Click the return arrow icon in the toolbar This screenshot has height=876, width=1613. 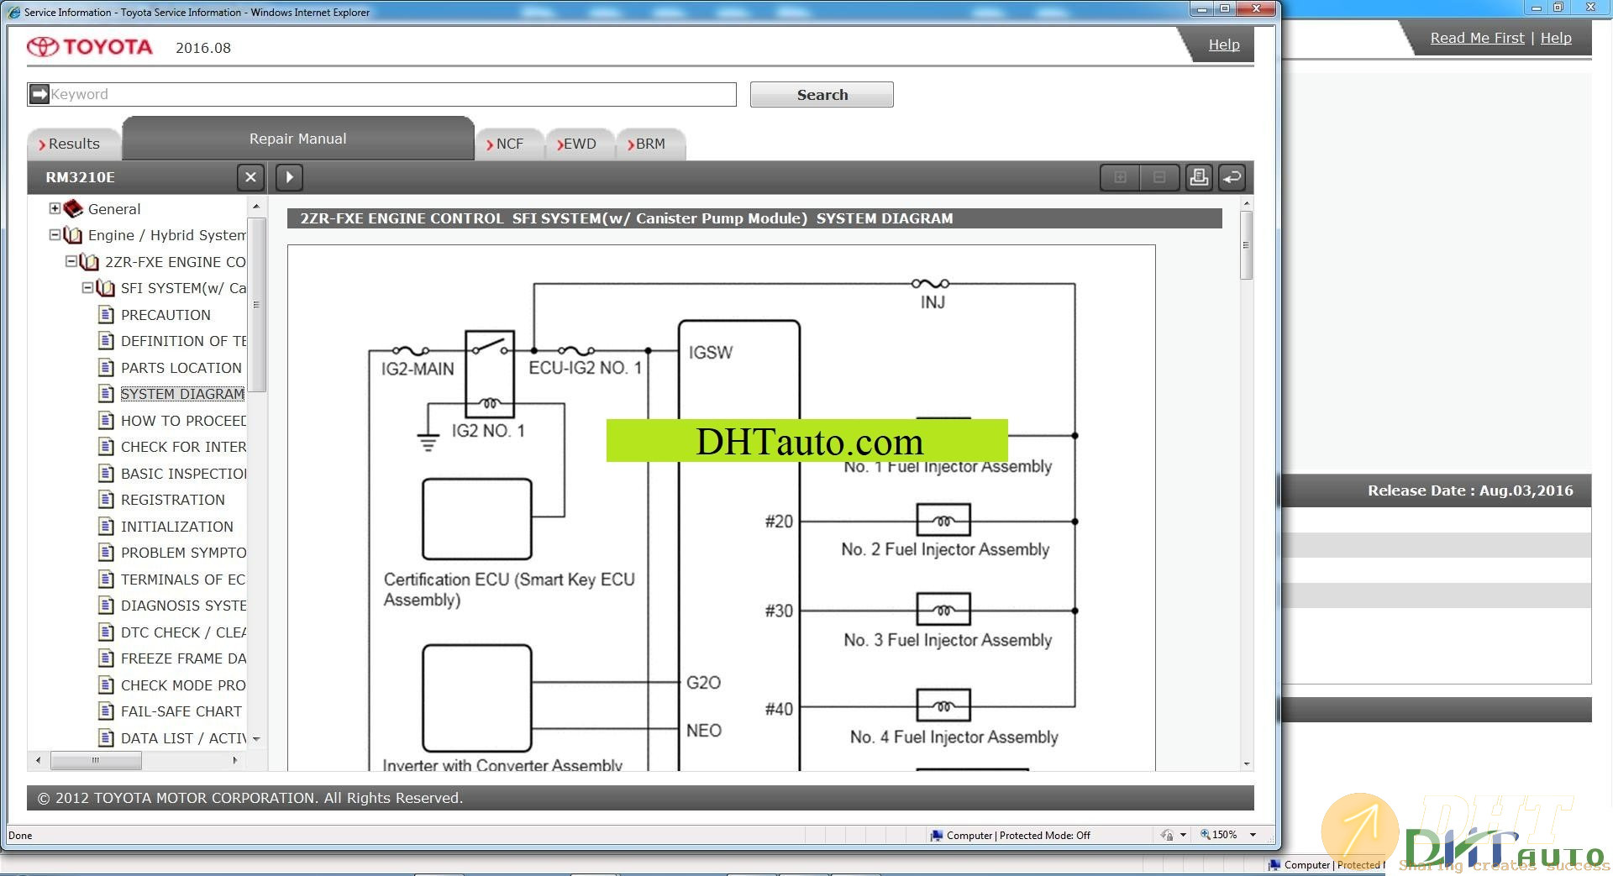pos(1232,177)
